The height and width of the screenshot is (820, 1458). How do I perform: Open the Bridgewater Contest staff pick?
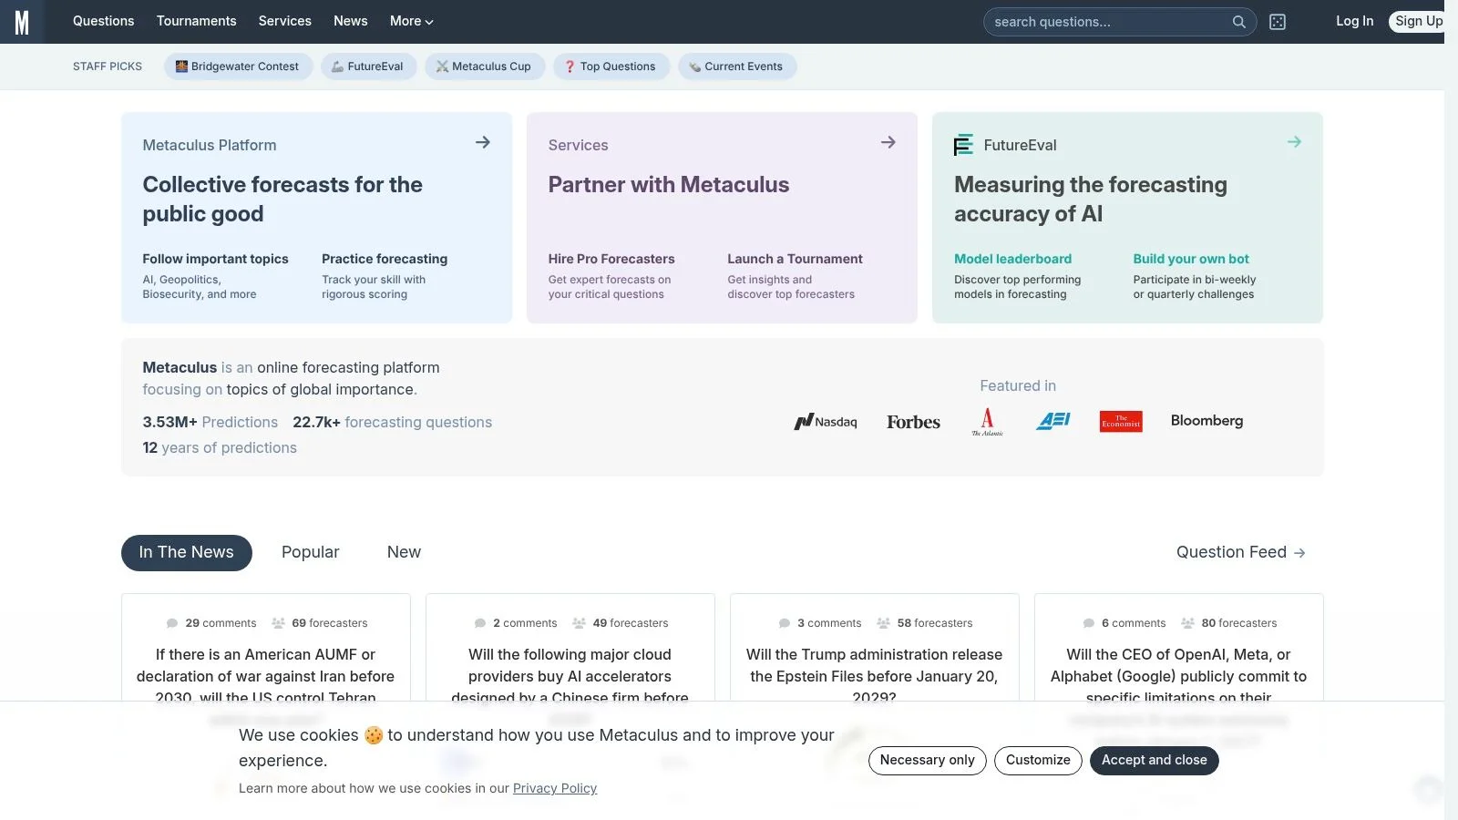[x=238, y=67]
